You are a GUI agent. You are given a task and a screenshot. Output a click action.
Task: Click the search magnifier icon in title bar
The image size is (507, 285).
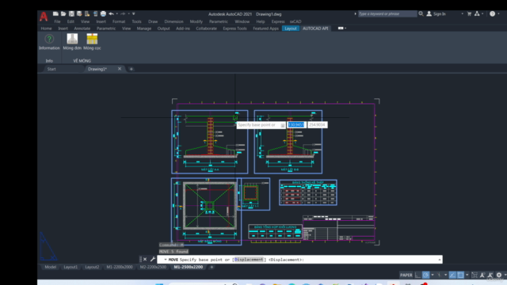coord(421,14)
